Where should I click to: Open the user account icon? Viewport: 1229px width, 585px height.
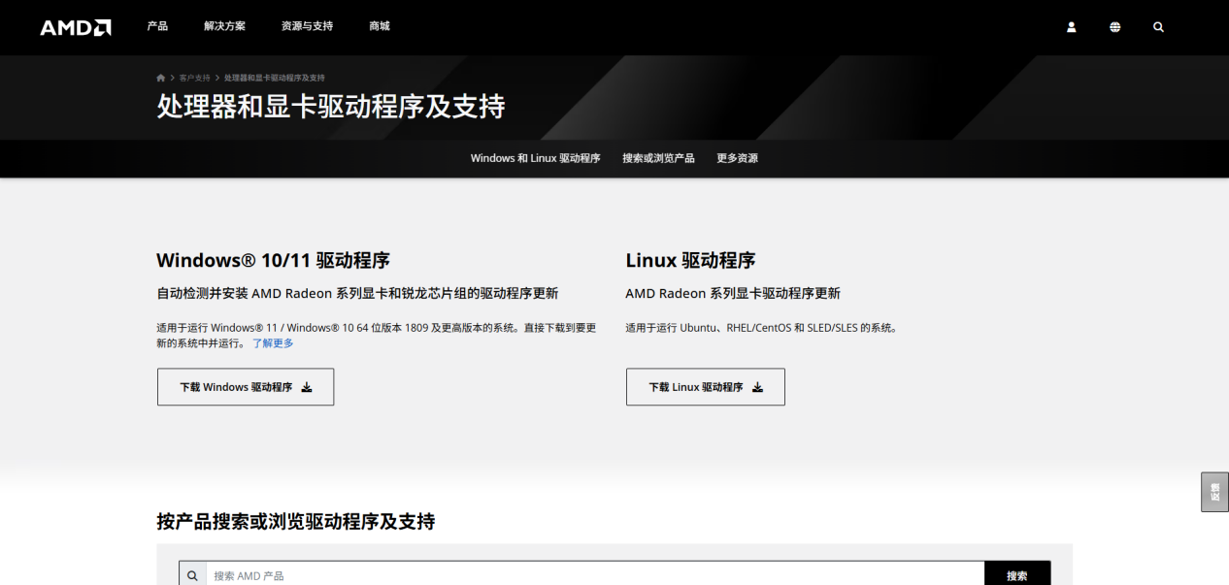[x=1072, y=27]
